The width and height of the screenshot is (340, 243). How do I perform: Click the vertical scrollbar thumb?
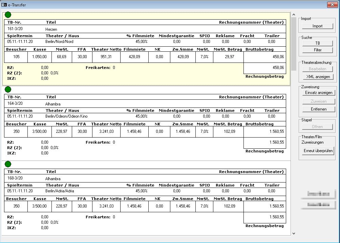[294, 44]
